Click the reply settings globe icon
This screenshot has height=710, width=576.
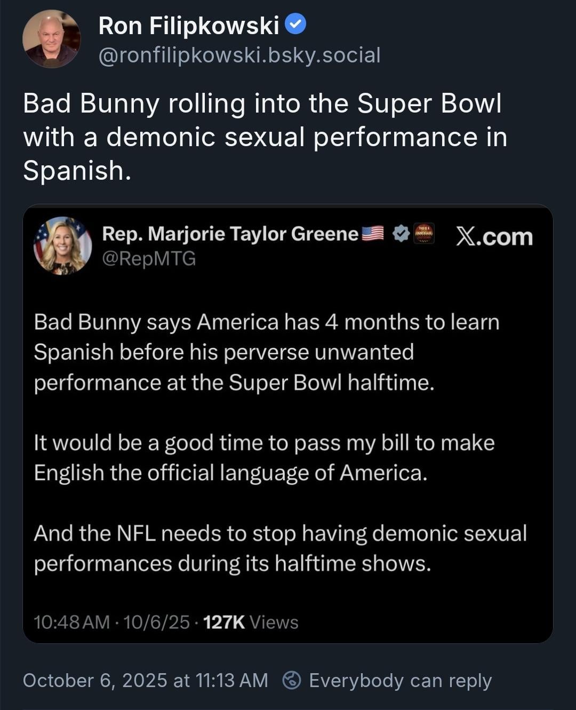click(291, 680)
